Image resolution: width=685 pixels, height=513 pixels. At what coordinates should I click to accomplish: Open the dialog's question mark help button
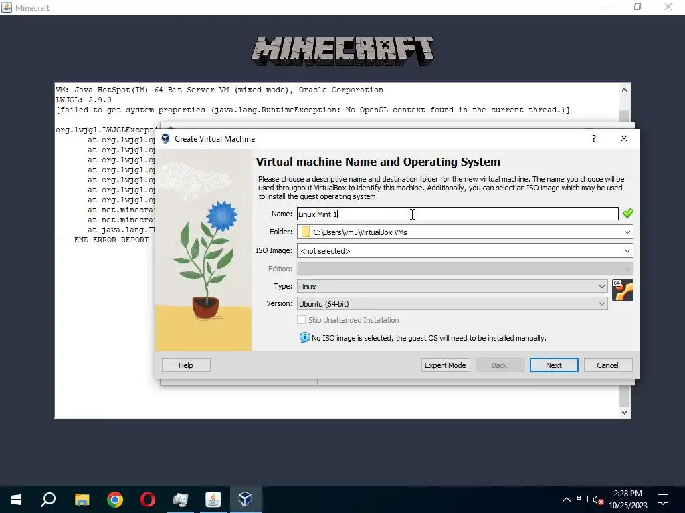594,138
